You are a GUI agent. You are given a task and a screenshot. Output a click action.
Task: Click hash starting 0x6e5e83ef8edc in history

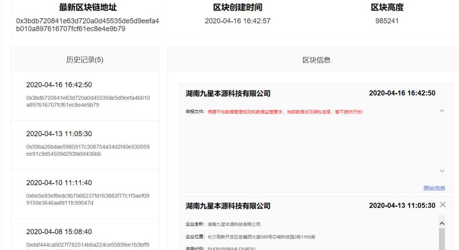88,199
